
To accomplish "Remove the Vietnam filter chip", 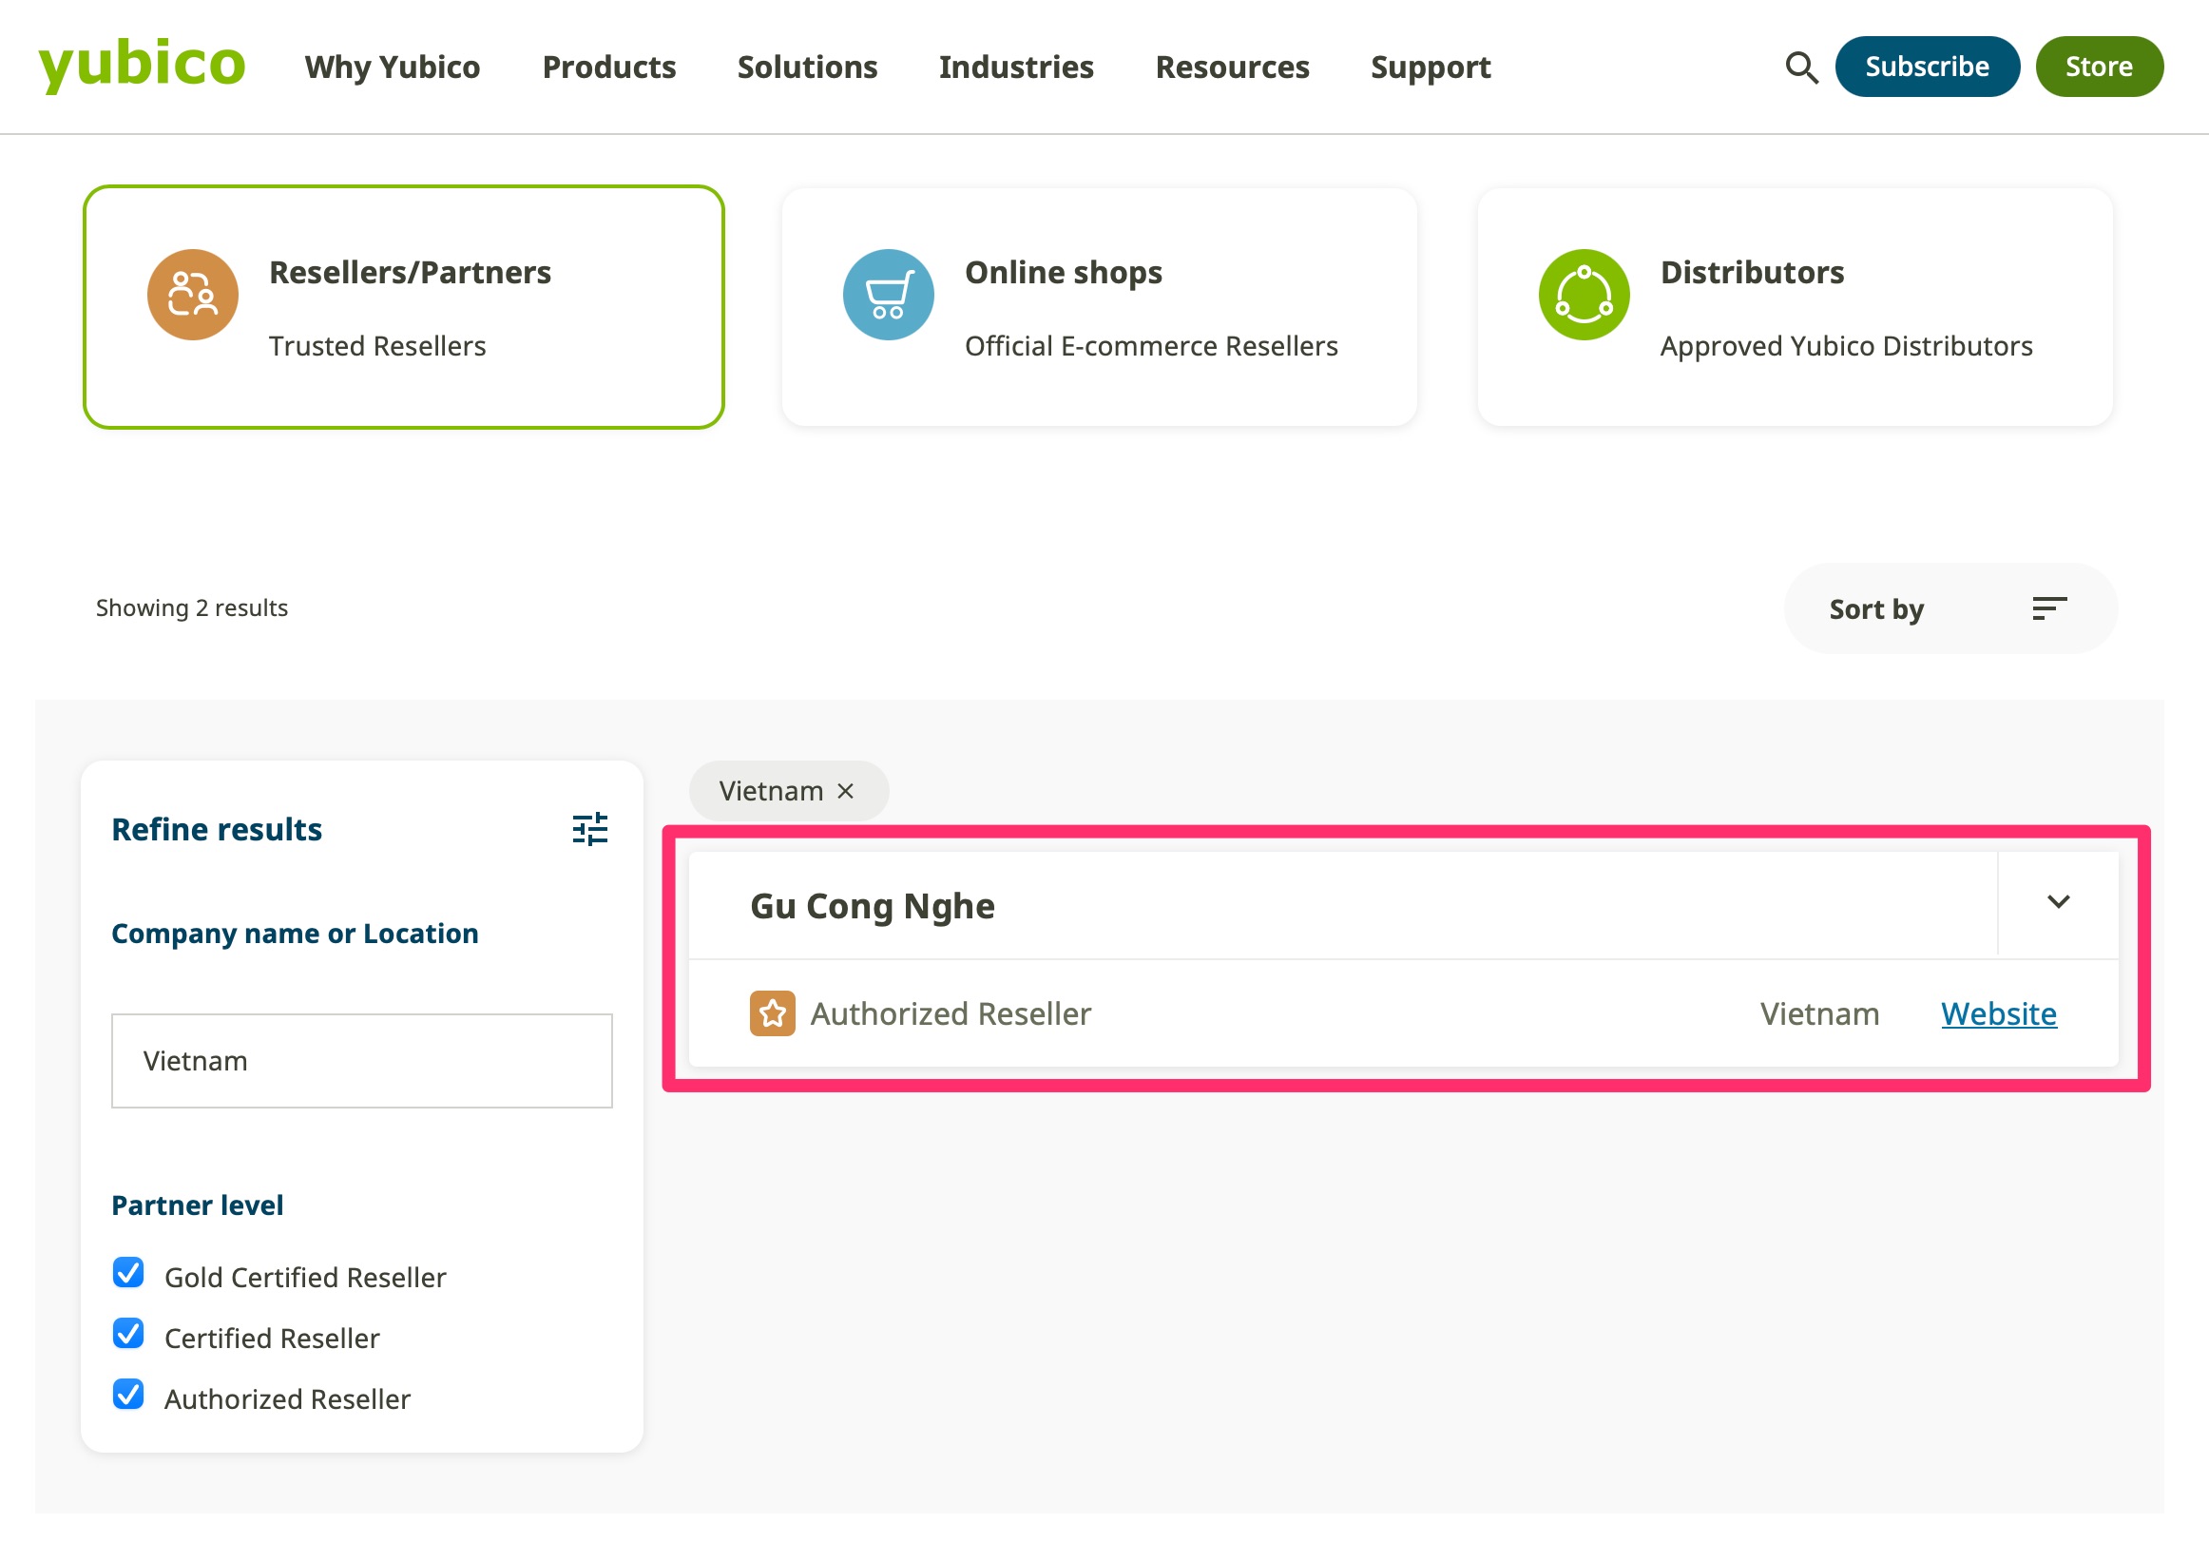I will (x=846, y=791).
